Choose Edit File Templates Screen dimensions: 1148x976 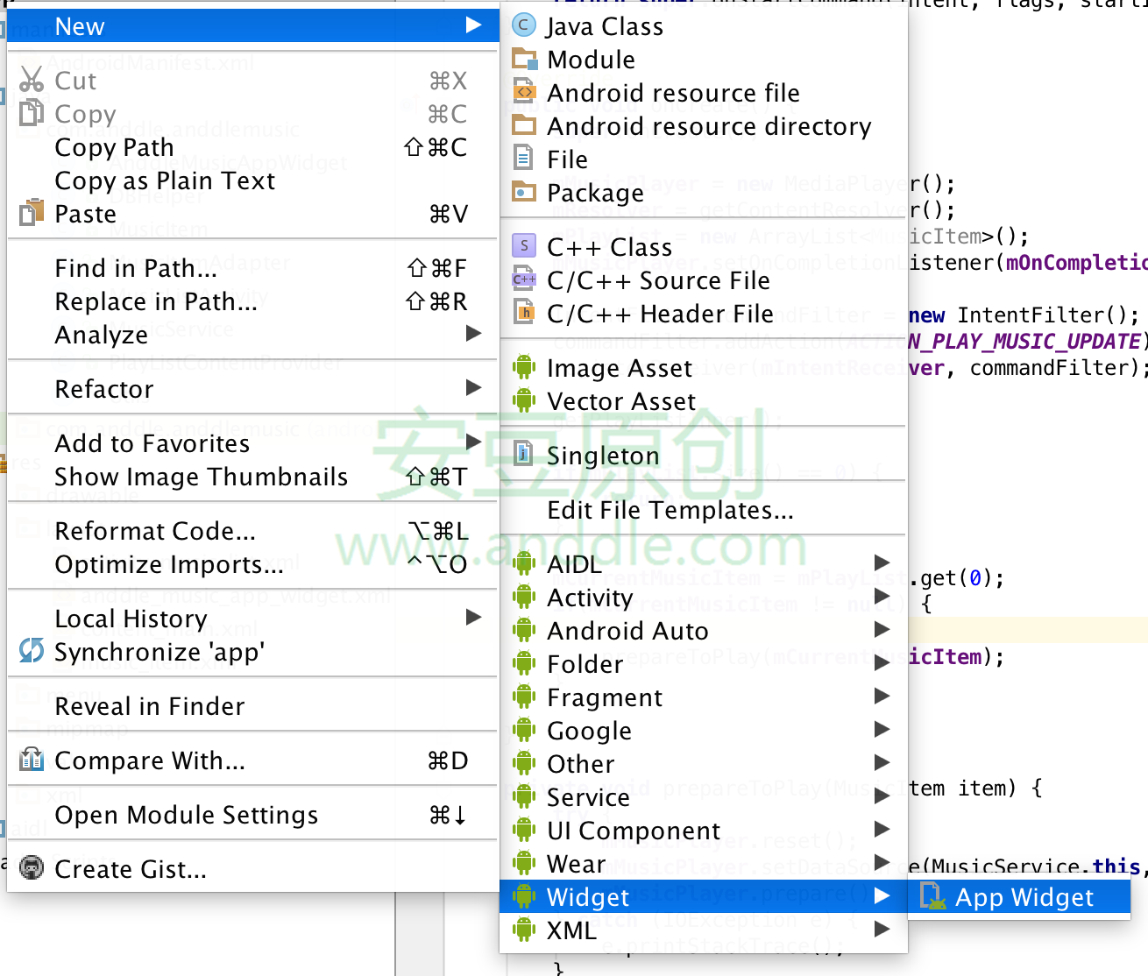coord(704,510)
